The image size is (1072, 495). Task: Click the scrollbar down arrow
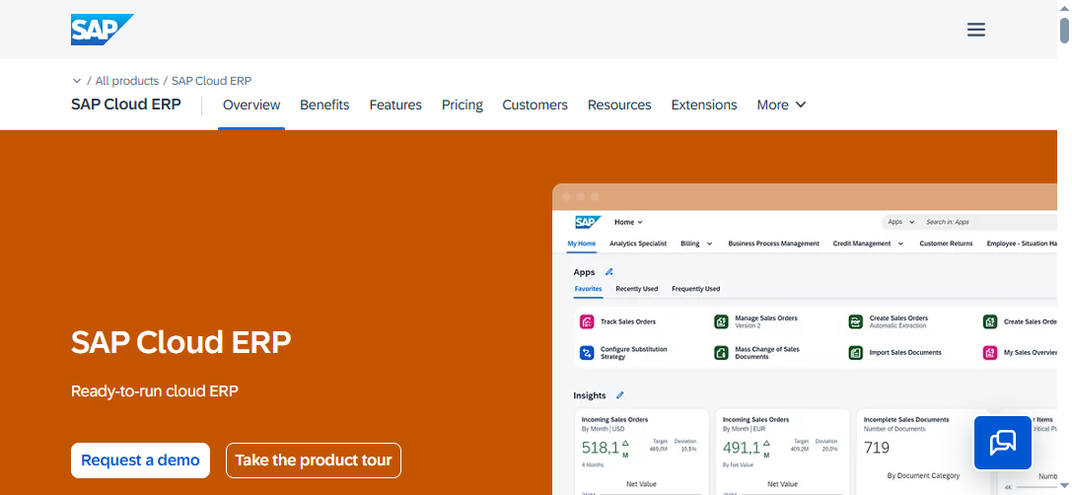point(1064,486)
